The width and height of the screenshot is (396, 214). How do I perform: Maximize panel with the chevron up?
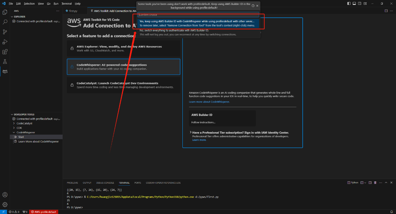(386, 183)
